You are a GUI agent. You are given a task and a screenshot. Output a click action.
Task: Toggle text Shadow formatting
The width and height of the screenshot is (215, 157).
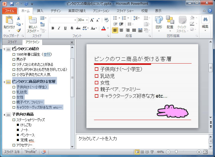click(x=72, y=28)
